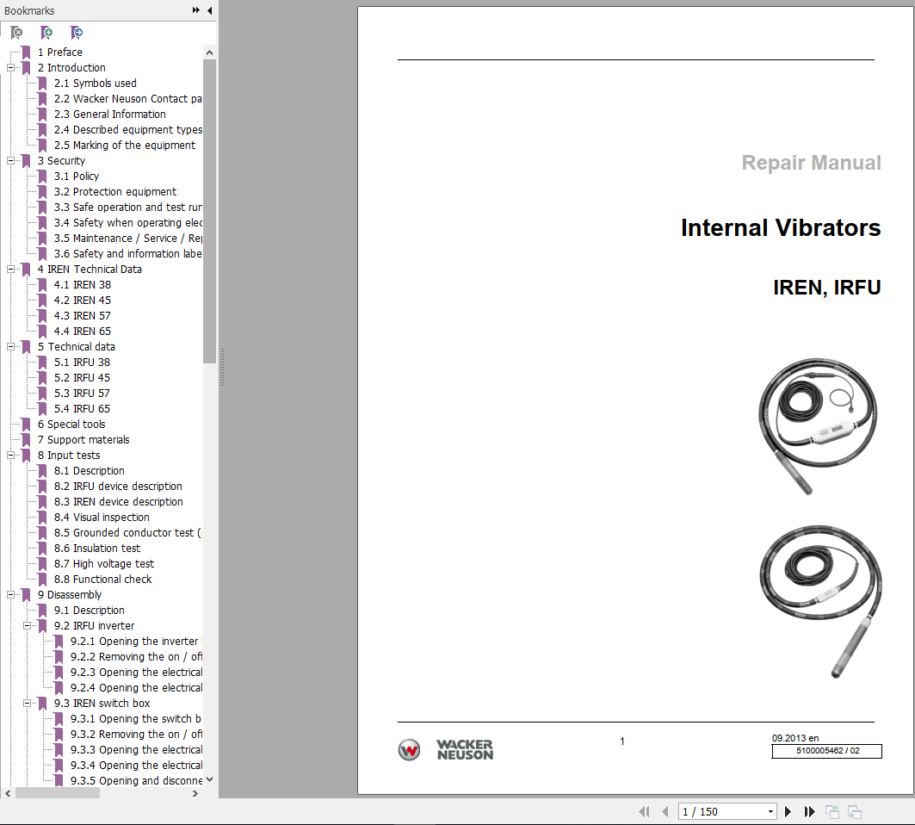The image size is (915, 825).
Task: Collapse the 2 Introduction bookmark node
Action: [10, 68]
